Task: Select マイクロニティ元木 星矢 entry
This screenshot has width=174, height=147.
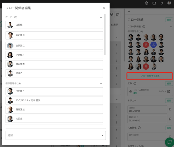Action: [54, 101]
